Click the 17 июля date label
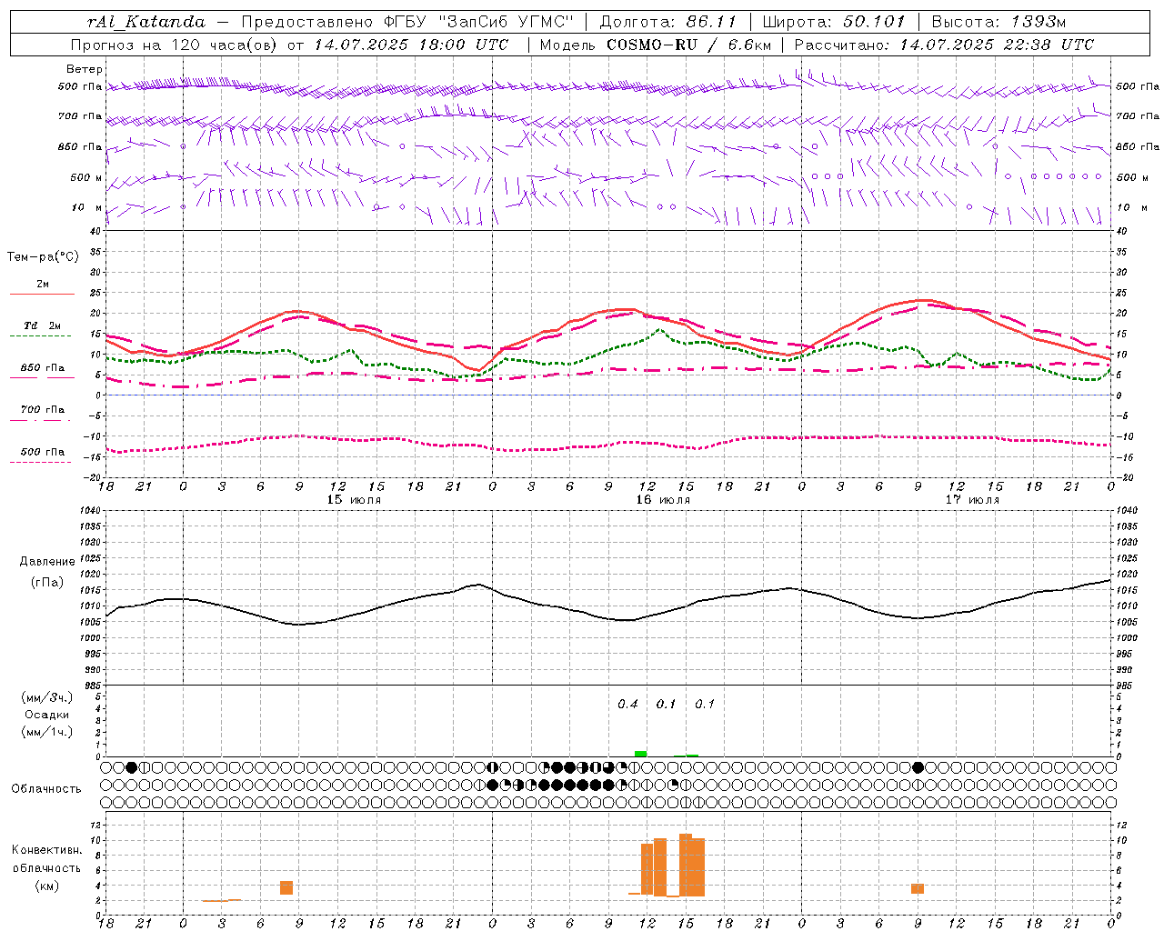This screenshot has width=1164, height=931. pos(972,500)
